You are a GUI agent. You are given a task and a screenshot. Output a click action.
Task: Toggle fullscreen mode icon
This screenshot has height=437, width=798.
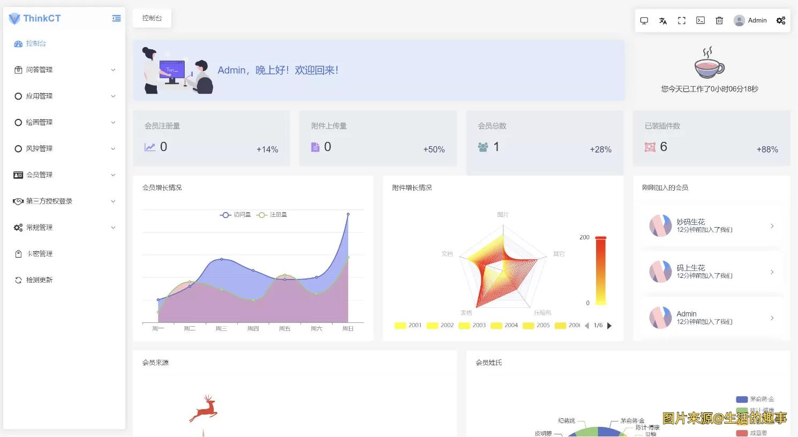point(682,20)
